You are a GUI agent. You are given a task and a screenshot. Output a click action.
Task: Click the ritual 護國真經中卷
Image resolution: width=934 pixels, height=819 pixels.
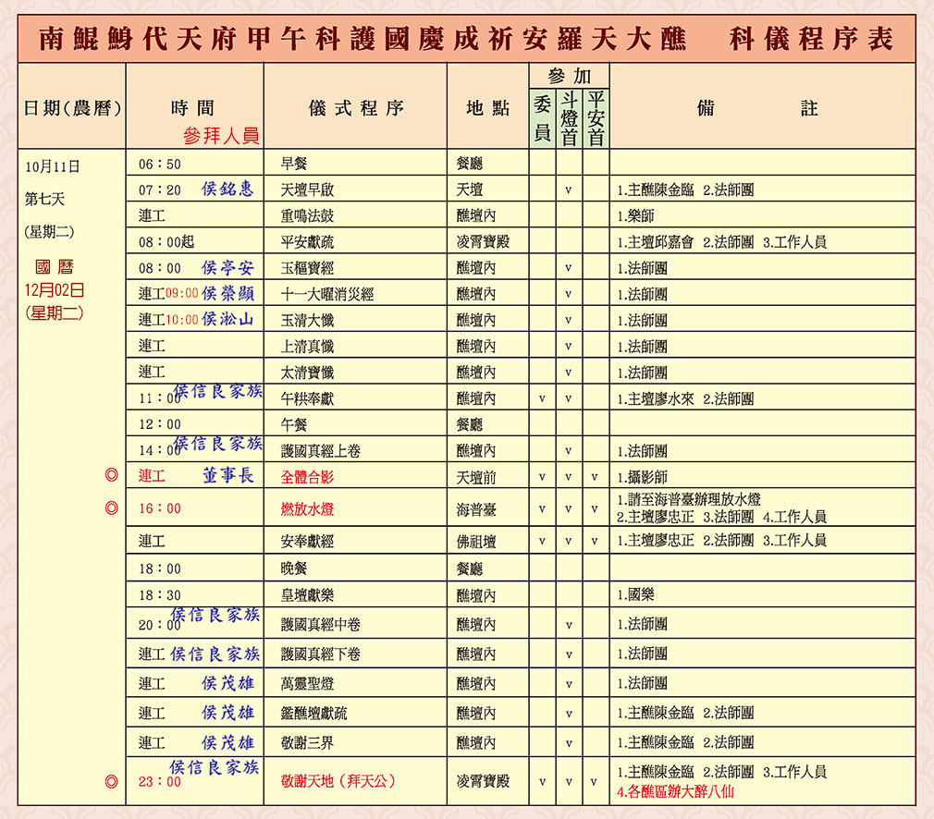tap(321, 624)
